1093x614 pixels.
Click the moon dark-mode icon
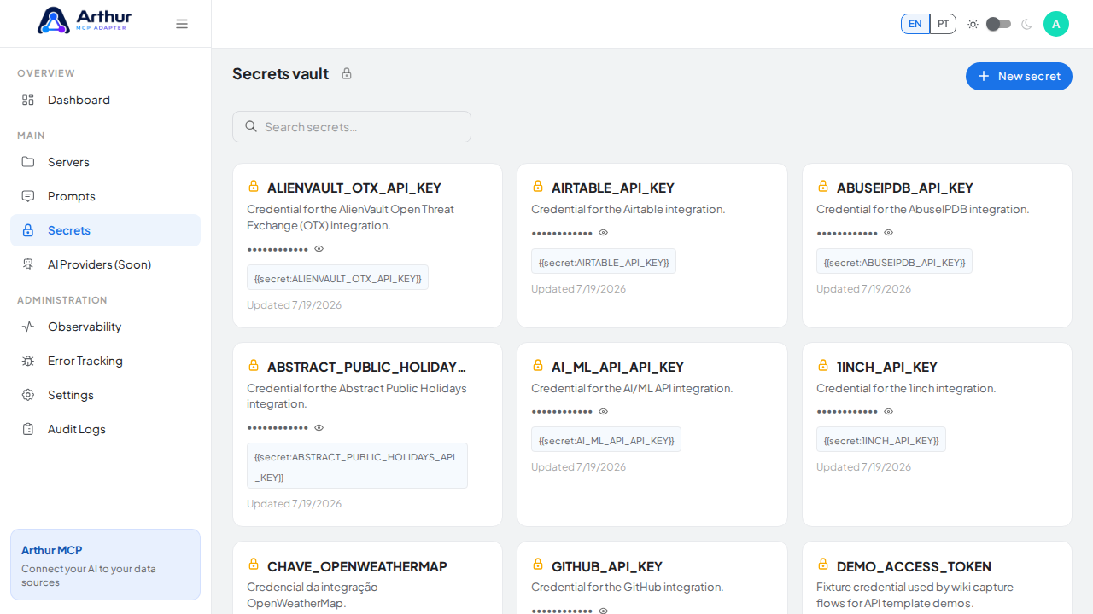pos(1026,24)
